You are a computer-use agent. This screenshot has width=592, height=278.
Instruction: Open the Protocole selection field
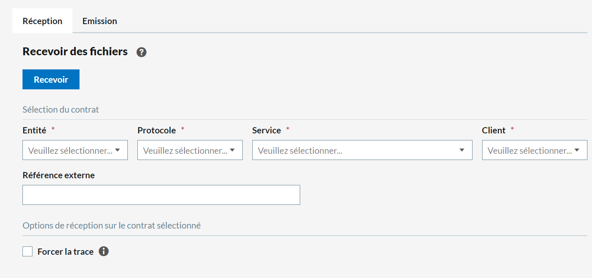[x=185, y=150]
